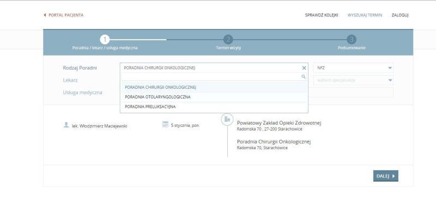Image resolution: width=436 pixels, height=210 pixels.
Task: Open Sprawdź Kolejki link
Action: pos(322,15)
